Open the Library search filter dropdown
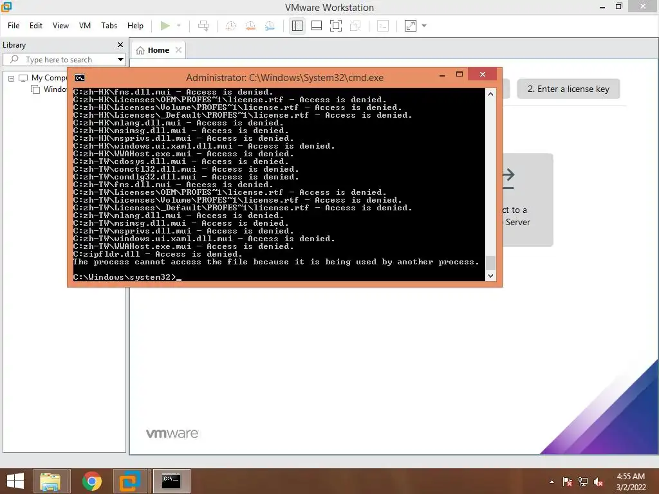The height and width of the screenshot is (494, 659). pos(120,60)
